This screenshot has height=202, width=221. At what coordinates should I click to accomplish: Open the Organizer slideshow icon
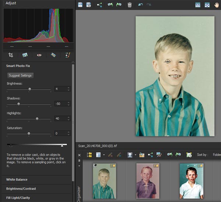[x=159, y=155]
